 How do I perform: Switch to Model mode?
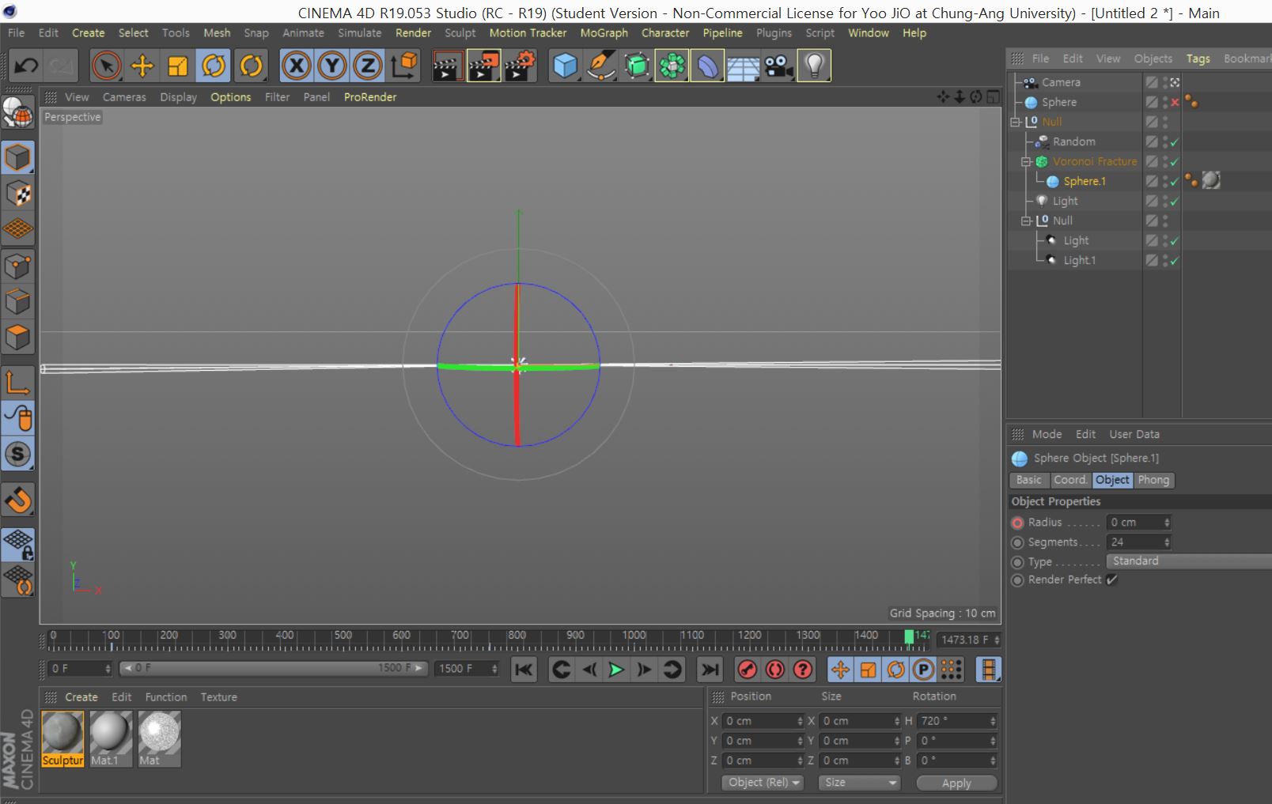[x=17, y=157]
